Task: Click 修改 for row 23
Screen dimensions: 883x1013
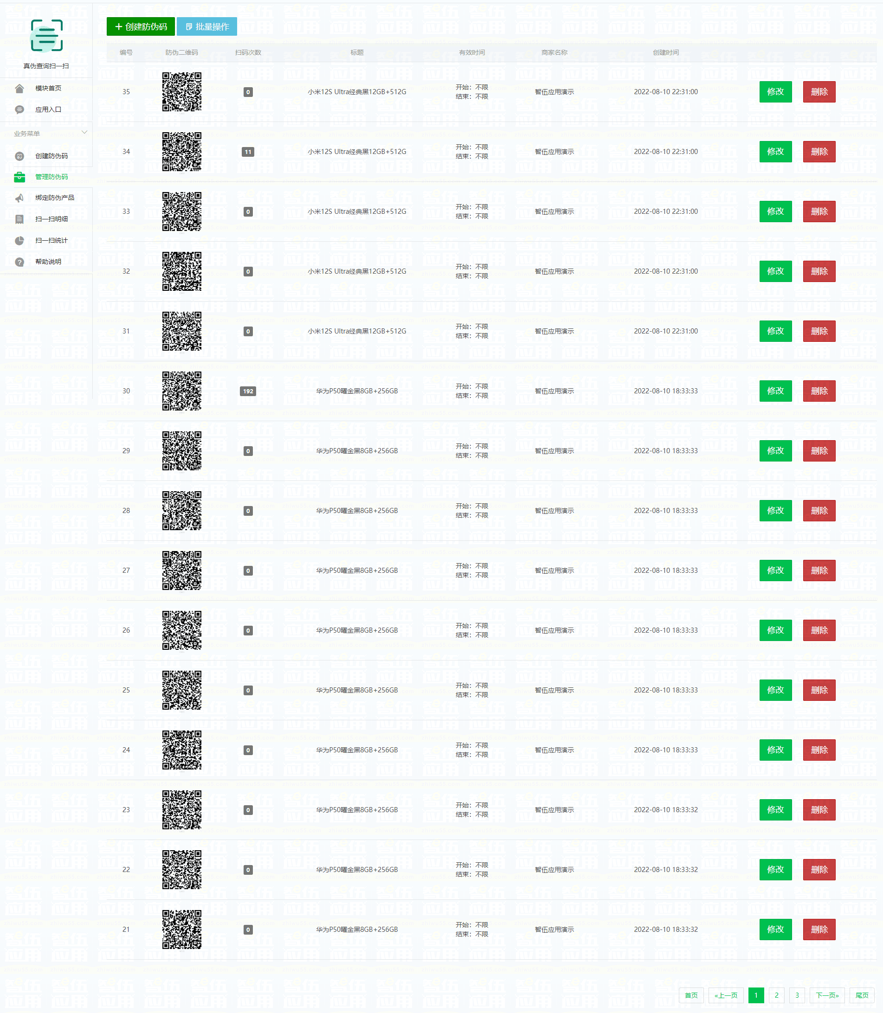Action: (775, 810)
